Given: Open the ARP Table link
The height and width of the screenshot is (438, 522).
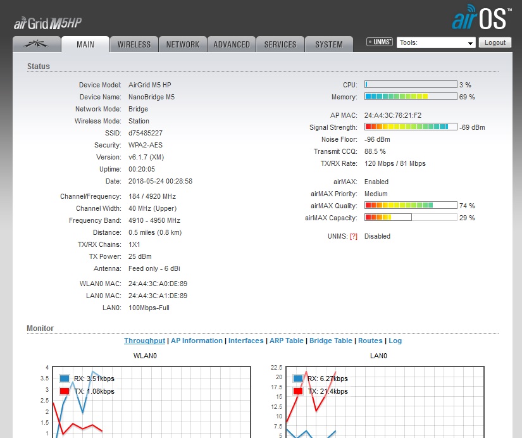Looking at the screenshot, I should (287, 341).
